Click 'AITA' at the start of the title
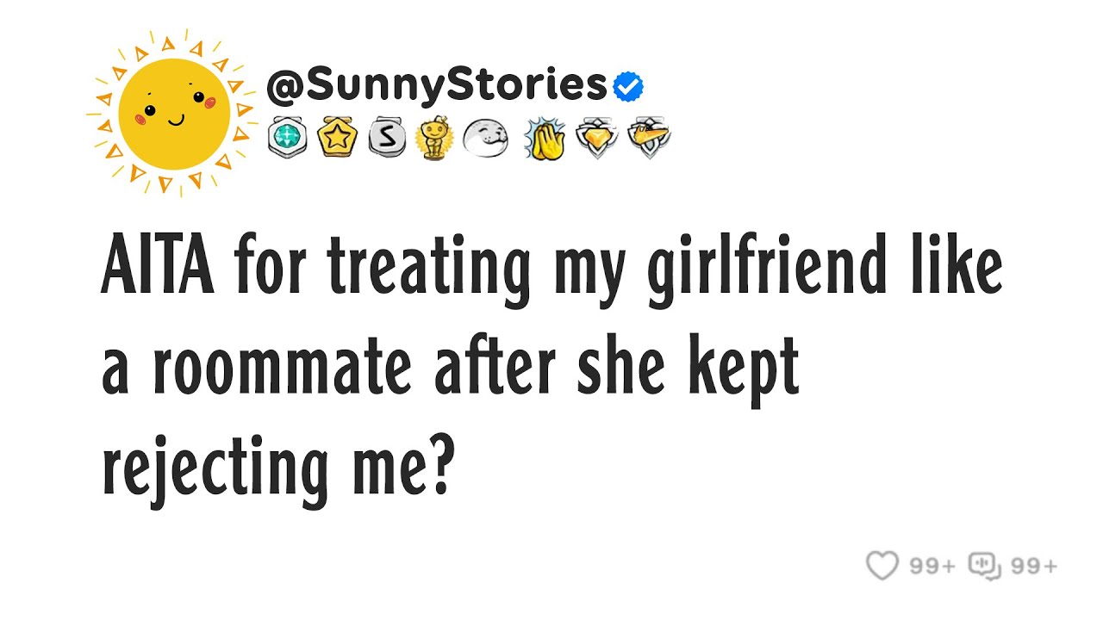1103x620 pixels. pos(159,268)
